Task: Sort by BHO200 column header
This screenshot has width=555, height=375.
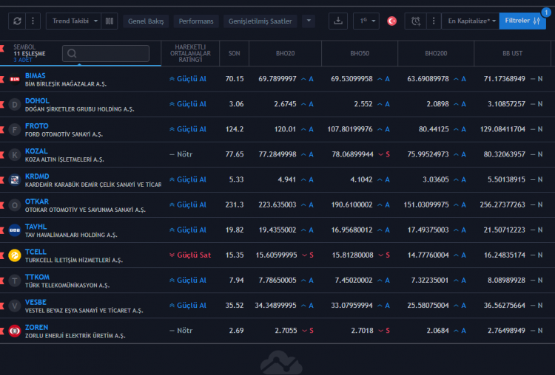Action: point(436,53)
